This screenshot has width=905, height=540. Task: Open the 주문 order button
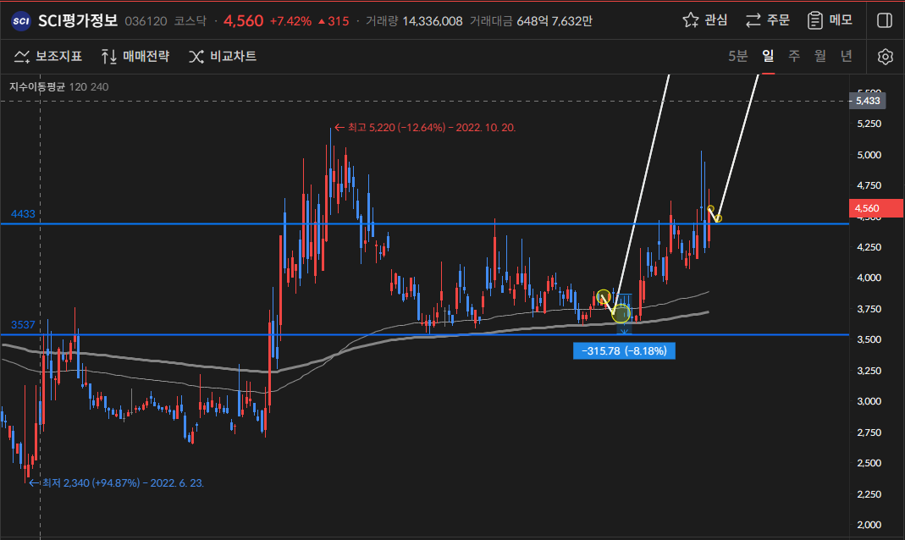click(767, 20)
